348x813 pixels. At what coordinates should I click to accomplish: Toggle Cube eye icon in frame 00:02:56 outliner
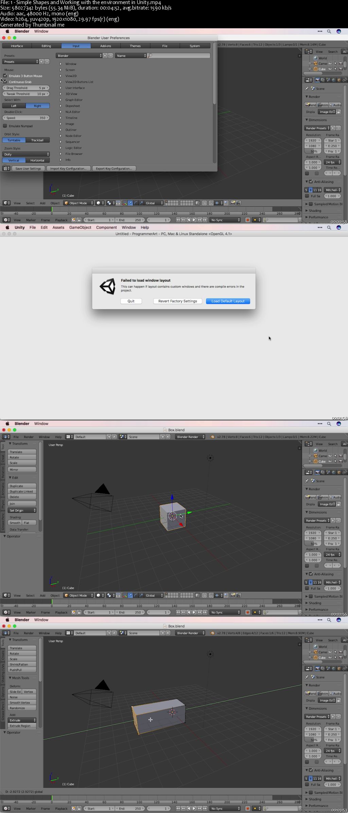pyautogui.click(x=330, y=461)
